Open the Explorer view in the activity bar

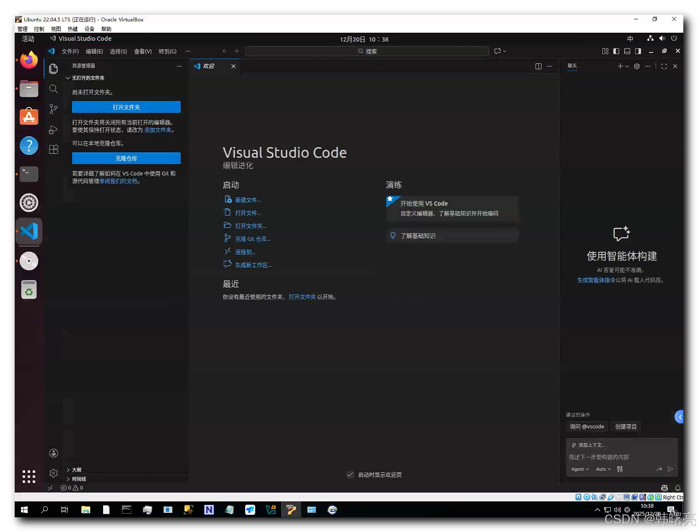coord(53,68)
